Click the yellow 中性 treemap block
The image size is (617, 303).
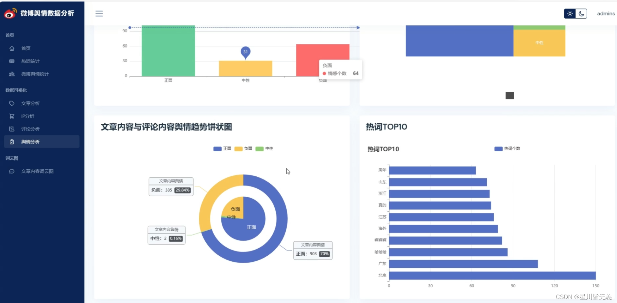(x=540, y=43)
